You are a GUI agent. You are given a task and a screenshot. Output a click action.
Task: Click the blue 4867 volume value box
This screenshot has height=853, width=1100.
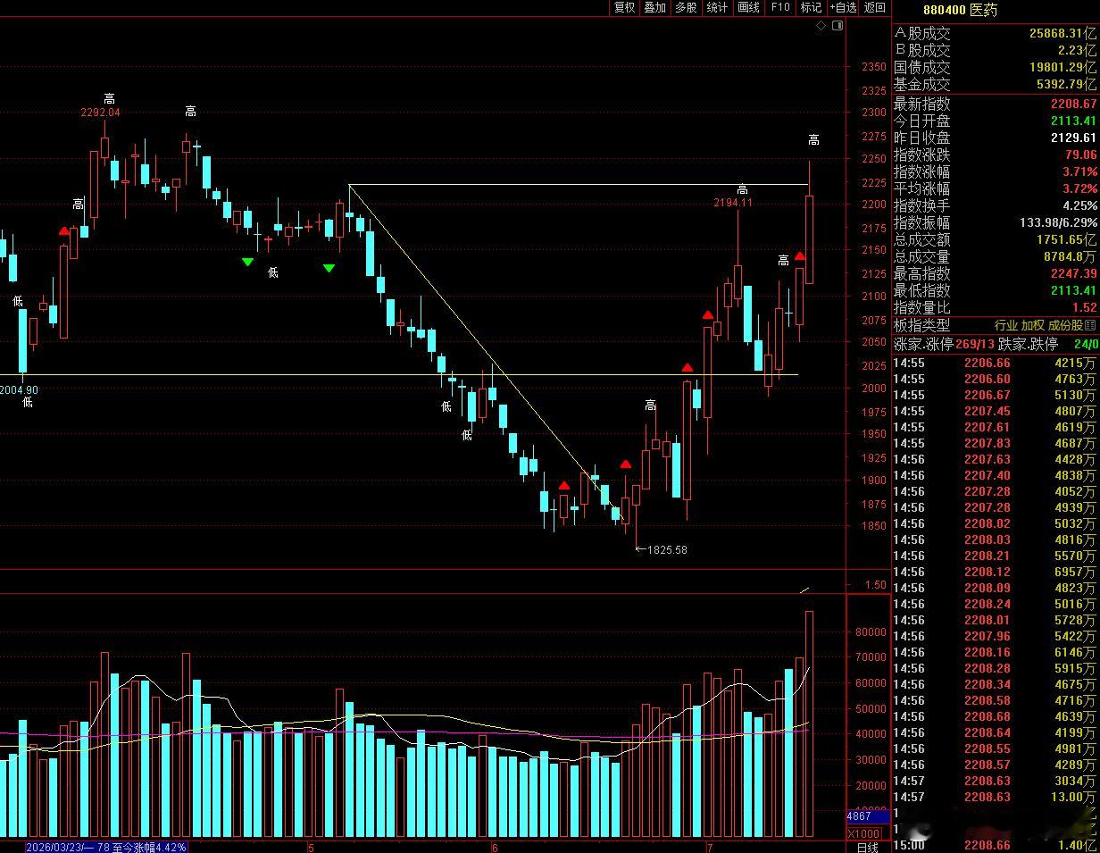pos(866,816)
